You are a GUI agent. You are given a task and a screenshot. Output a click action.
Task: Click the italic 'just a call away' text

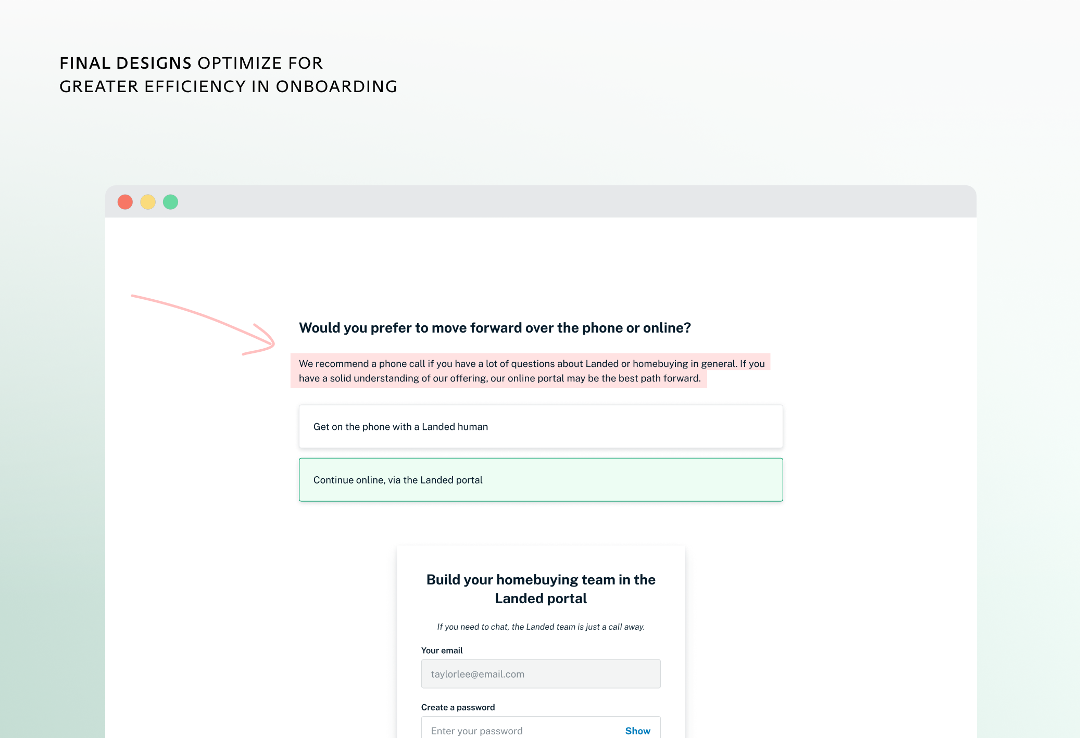click(x=615, y=627)
